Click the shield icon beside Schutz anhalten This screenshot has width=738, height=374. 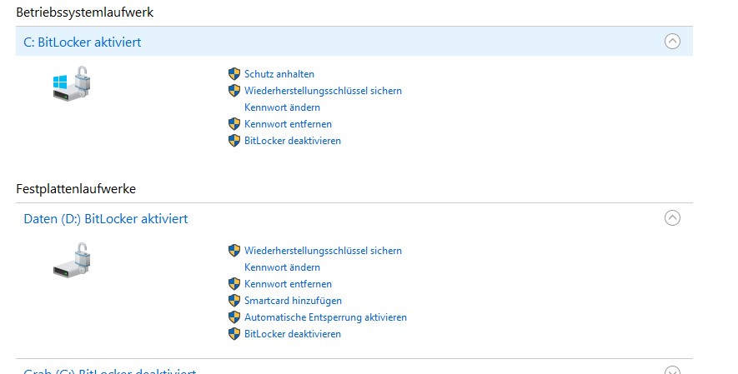click(234, 74)
